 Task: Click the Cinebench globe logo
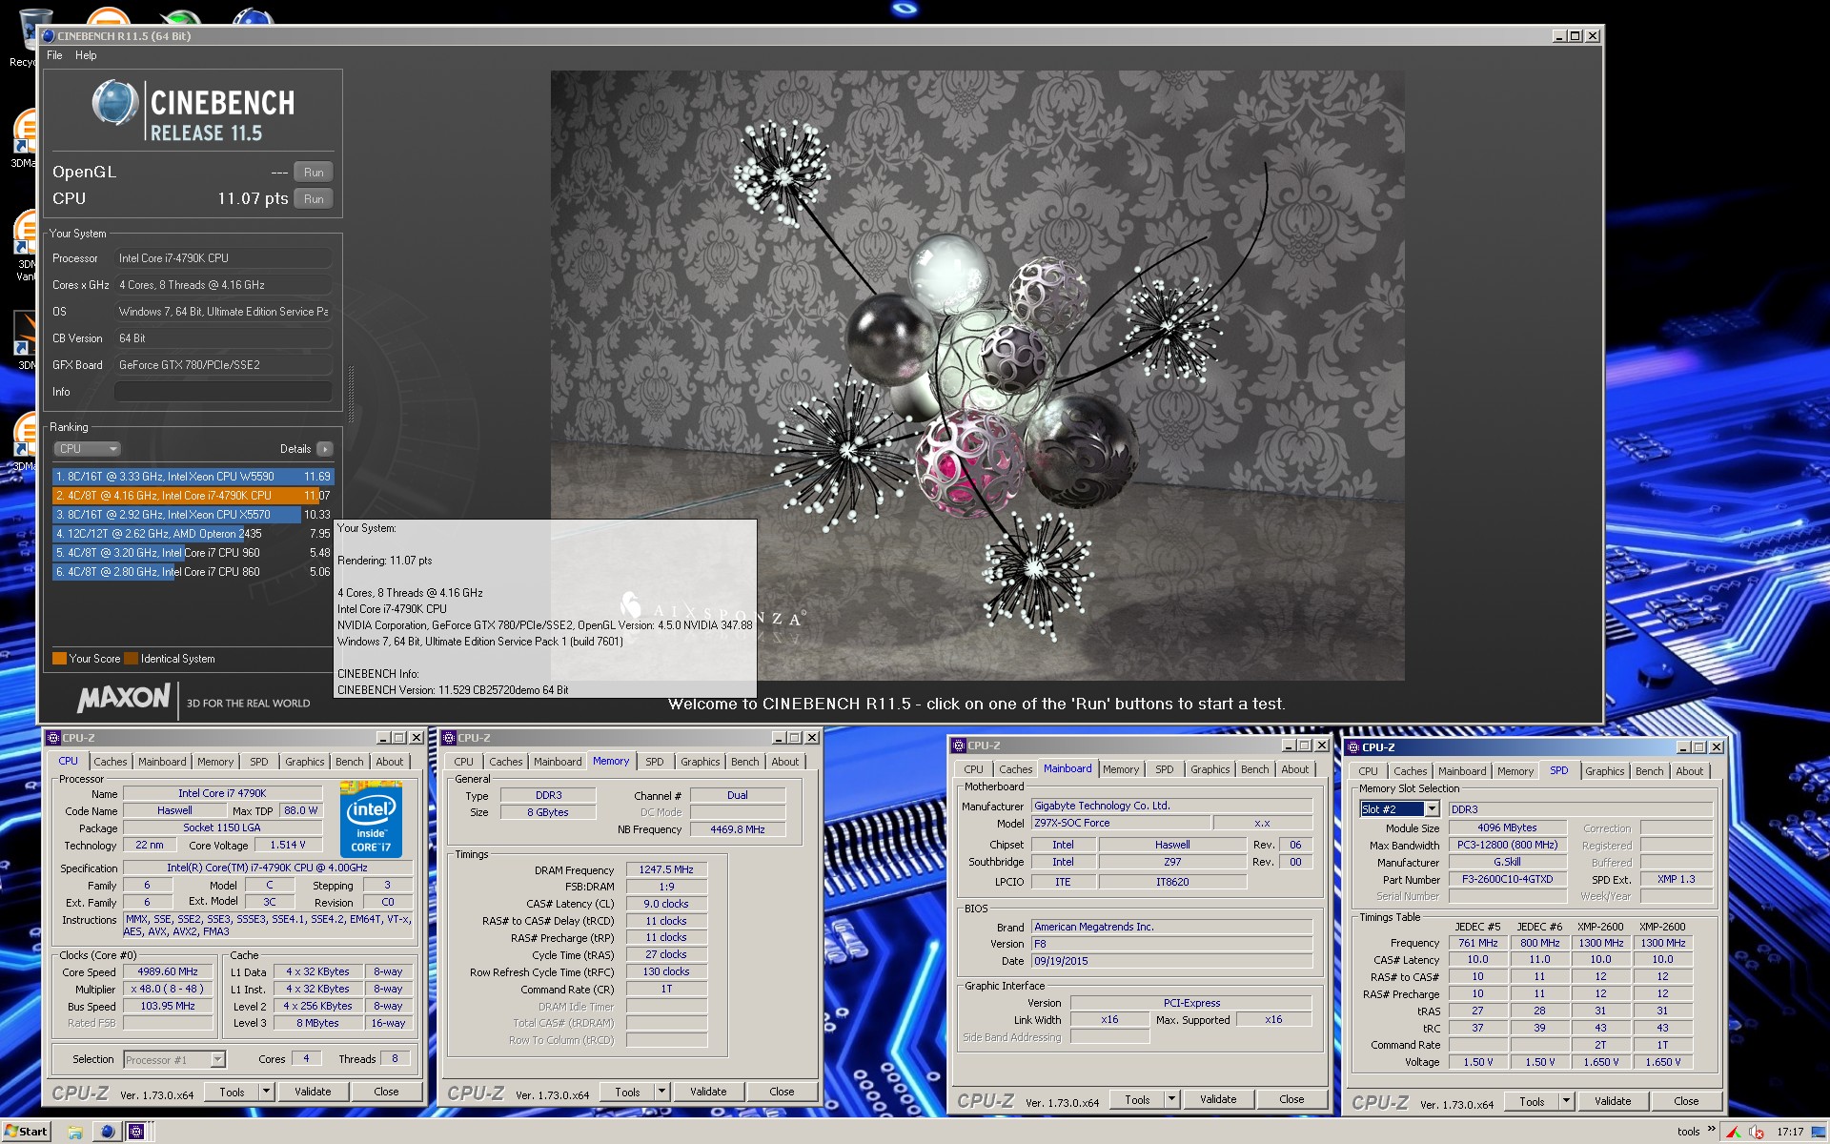[x=115, y=103]
